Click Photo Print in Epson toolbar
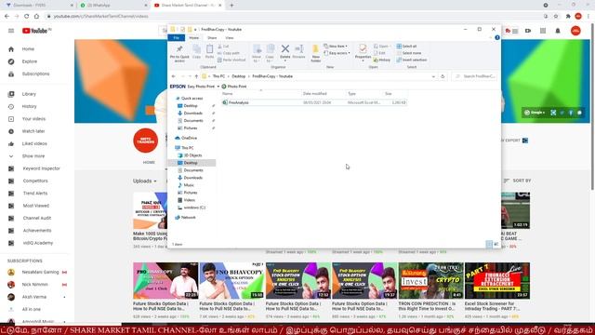This screenshot has height=335, width=595. click(x=234, y=87)
